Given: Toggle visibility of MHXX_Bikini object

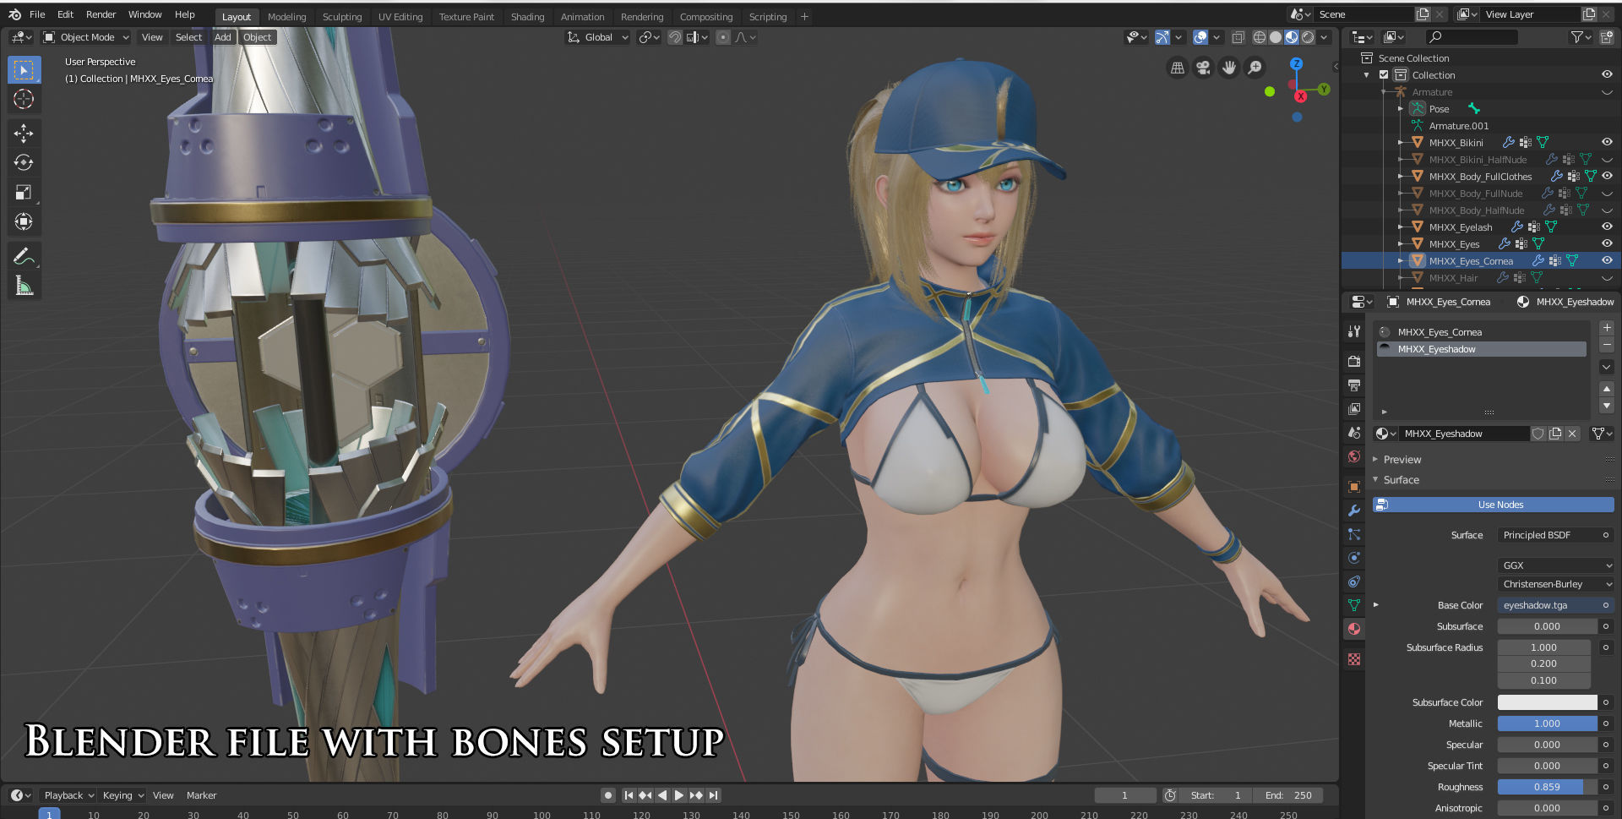Looking at the screenshot, I should 1607,142.
